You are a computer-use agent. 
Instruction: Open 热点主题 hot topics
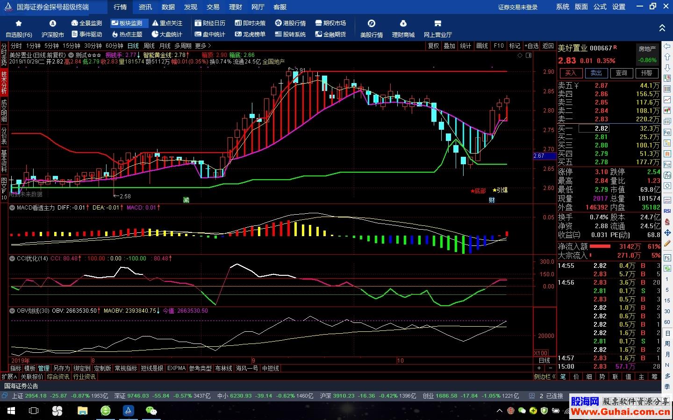[127, 34]
